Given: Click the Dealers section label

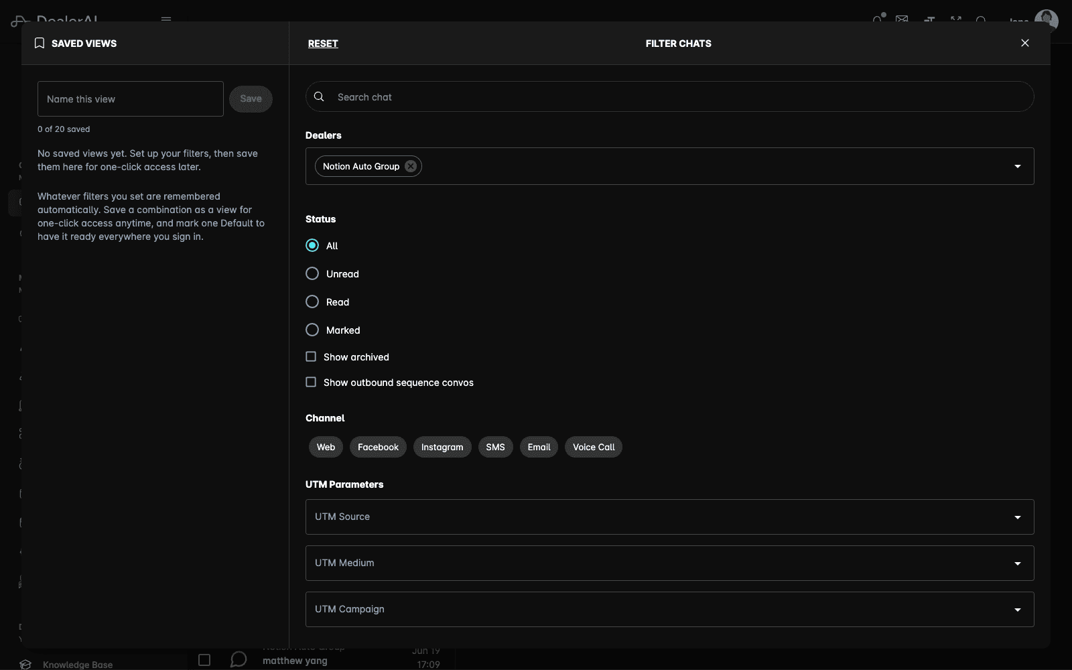Looking at the screenshot, I should point(323,135).
